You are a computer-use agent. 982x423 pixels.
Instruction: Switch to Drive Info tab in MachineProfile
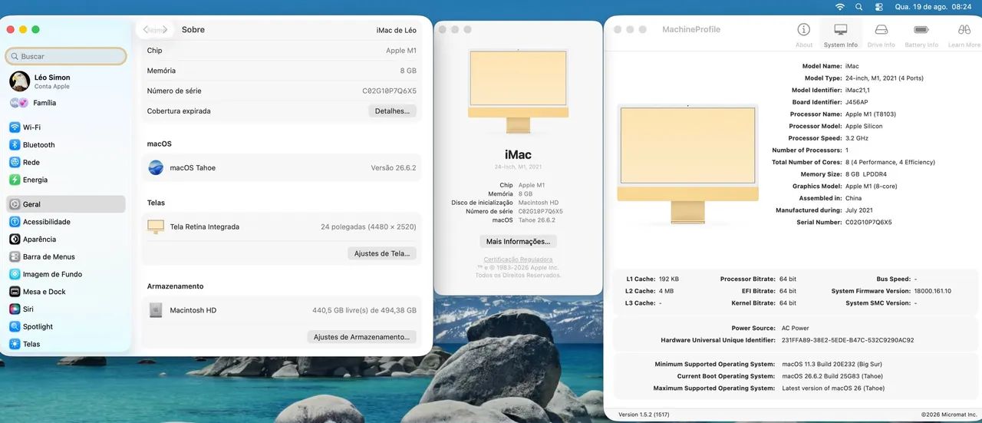881,35
